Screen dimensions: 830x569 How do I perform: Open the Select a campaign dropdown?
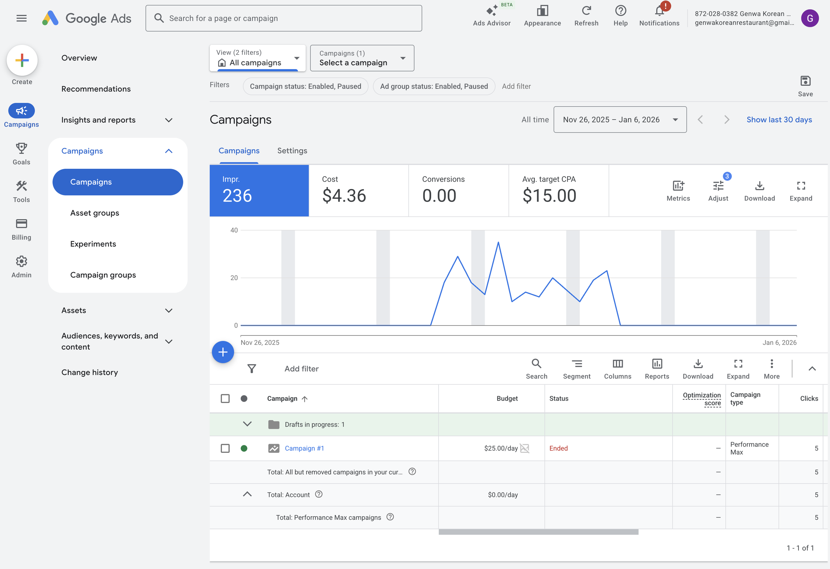[362, 58]
